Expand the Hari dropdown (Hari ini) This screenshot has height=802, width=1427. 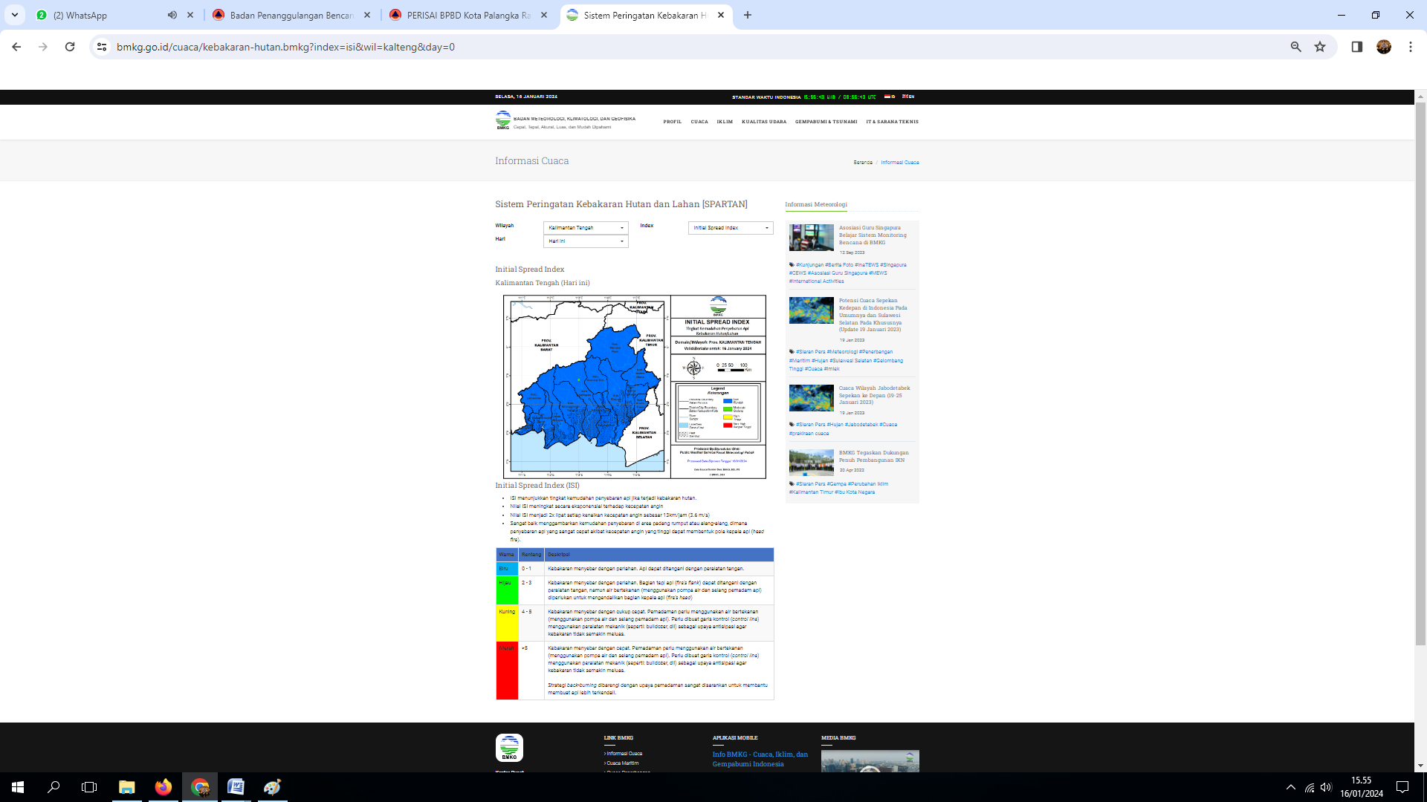click(586, 241)
